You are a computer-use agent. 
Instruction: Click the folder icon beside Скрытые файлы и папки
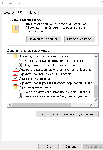[x=15, y=87]
